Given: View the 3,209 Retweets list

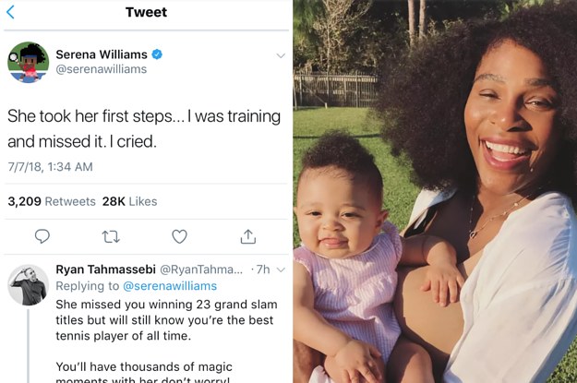Looking at the screenshot, I should [51, 201].
